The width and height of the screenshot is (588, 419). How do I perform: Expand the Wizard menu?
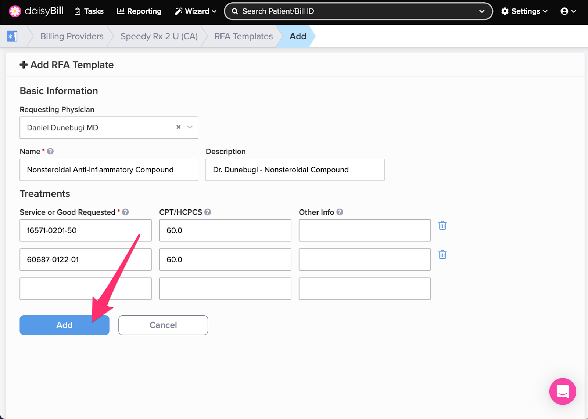pos(196,11)
